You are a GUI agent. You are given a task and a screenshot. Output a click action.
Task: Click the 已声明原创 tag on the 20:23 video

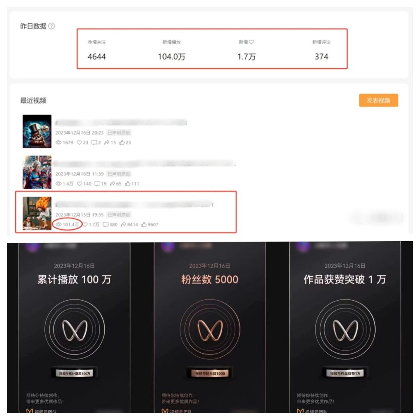pyautogui.click(x=119, y=132)
